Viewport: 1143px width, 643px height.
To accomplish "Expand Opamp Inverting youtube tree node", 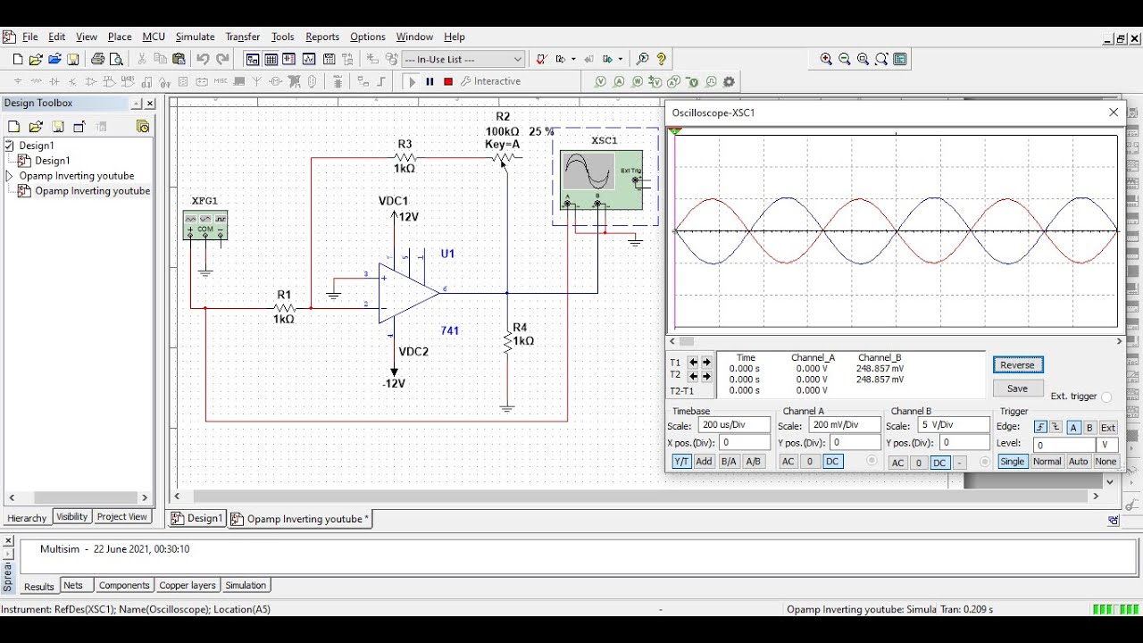I will [10, 176].
